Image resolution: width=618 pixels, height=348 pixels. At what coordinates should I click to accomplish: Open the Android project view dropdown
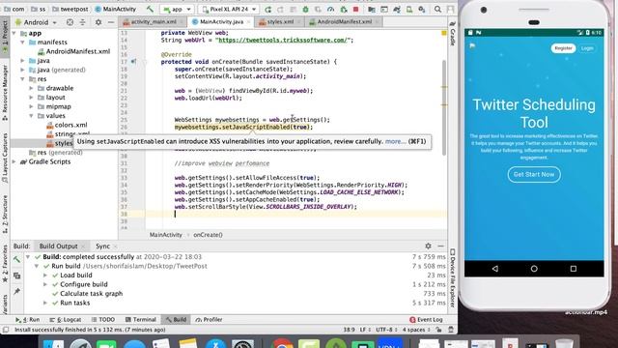click(36, 22)
